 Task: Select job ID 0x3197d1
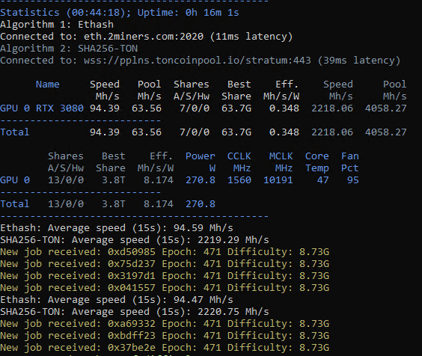132,276
